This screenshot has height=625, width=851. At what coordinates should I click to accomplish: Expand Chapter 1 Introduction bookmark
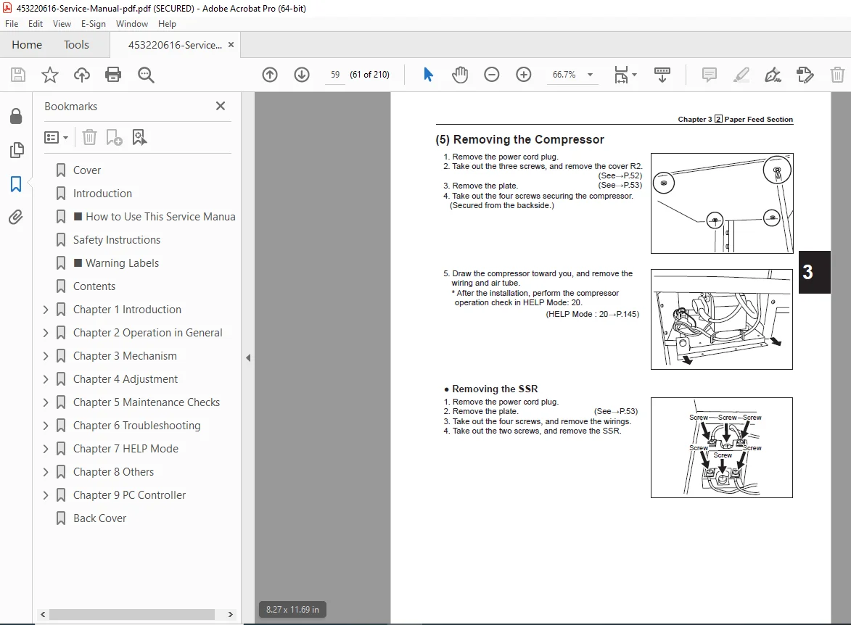[x=46, y=310]
